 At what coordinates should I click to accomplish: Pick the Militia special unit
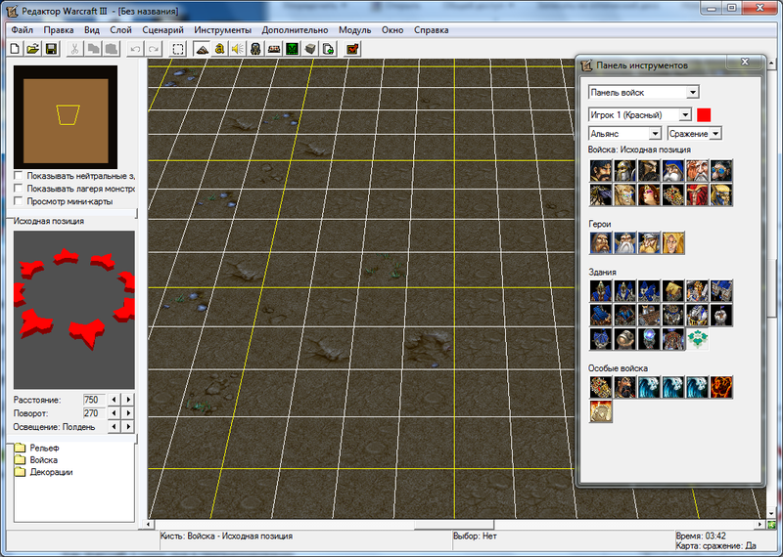coord(624,387)
